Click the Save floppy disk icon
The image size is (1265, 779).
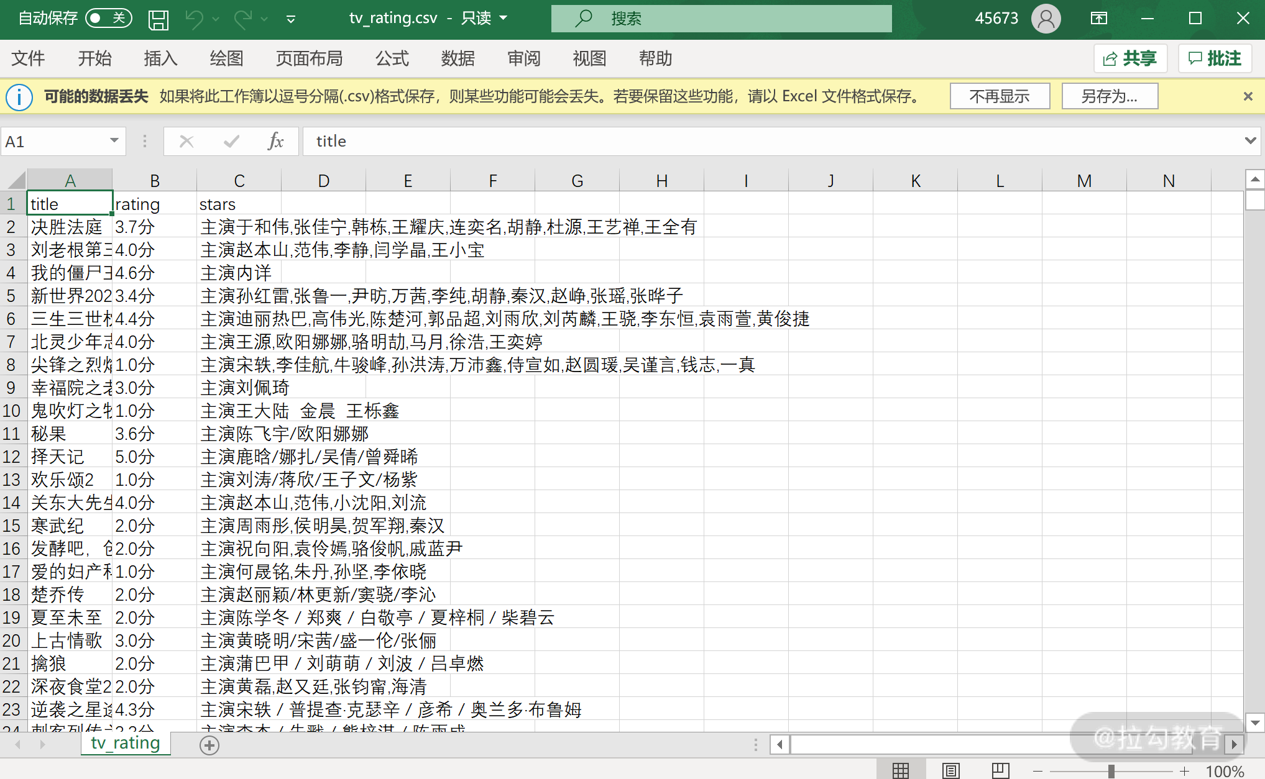coord(159,19)
